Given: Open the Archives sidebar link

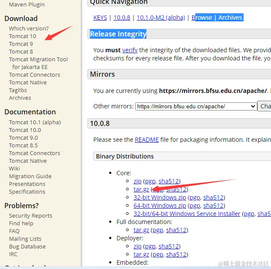Looking at the screenshot, I should click(20, 98).
